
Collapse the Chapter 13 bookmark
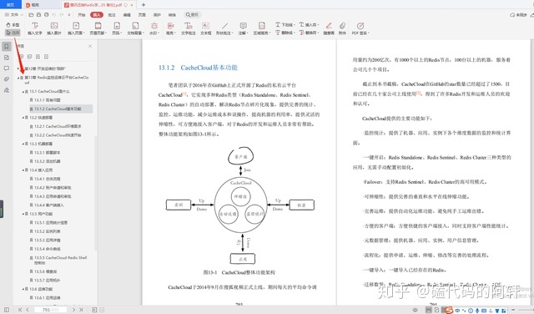[x=18, y=78]
